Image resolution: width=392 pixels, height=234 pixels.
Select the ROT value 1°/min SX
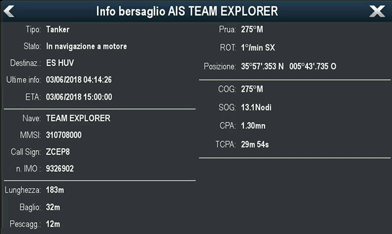[258, 47]
